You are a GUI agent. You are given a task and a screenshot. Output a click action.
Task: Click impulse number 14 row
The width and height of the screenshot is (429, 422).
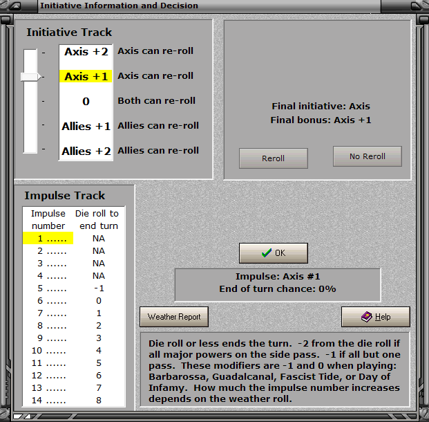[x=74, y=401]
